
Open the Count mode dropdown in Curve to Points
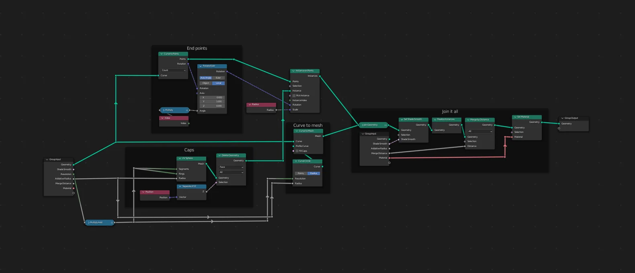173,70
